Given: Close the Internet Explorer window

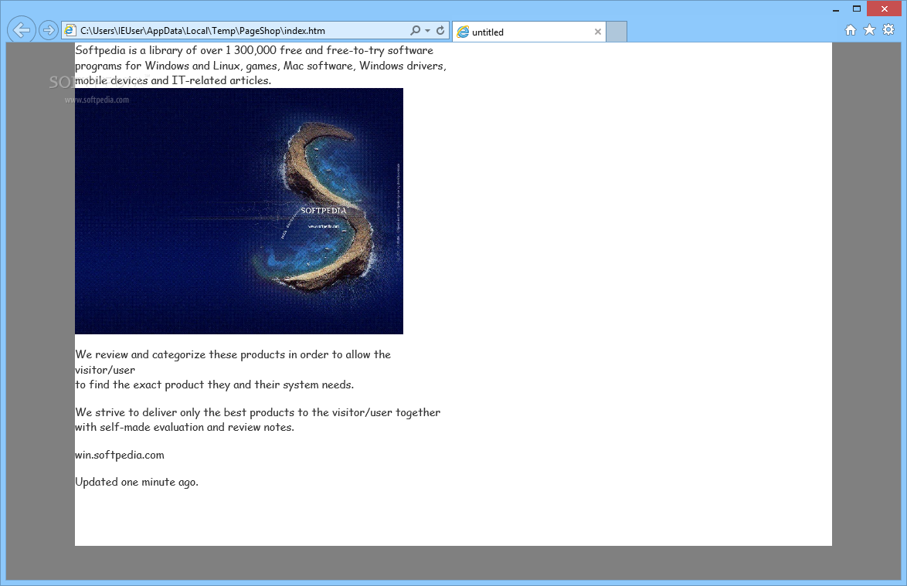Looking at the screenshot, I should (x=885, y=8).
